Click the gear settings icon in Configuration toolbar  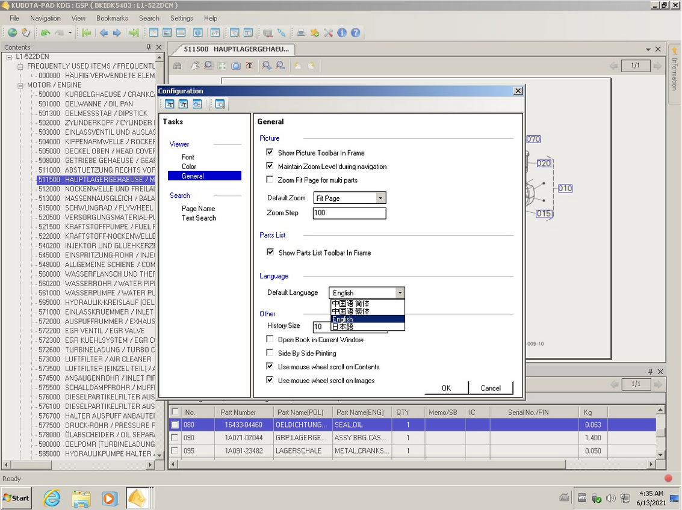click(x=197, y=104)
